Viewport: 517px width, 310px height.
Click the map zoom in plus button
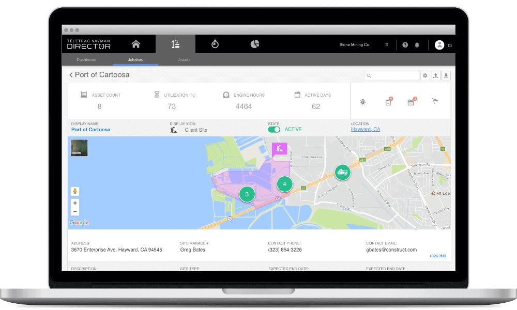75,204
